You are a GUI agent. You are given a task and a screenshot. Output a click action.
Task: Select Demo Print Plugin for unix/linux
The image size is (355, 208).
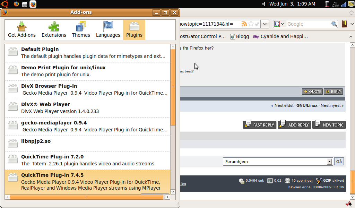(x=87, y=71)
